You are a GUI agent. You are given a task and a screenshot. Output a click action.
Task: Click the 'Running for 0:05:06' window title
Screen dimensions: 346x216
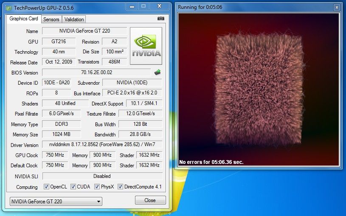[200, 7]
